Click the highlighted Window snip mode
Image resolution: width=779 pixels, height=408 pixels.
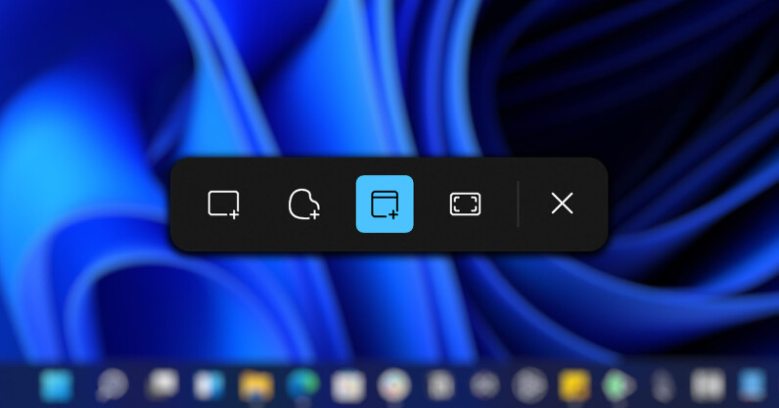tap(385, 204)
